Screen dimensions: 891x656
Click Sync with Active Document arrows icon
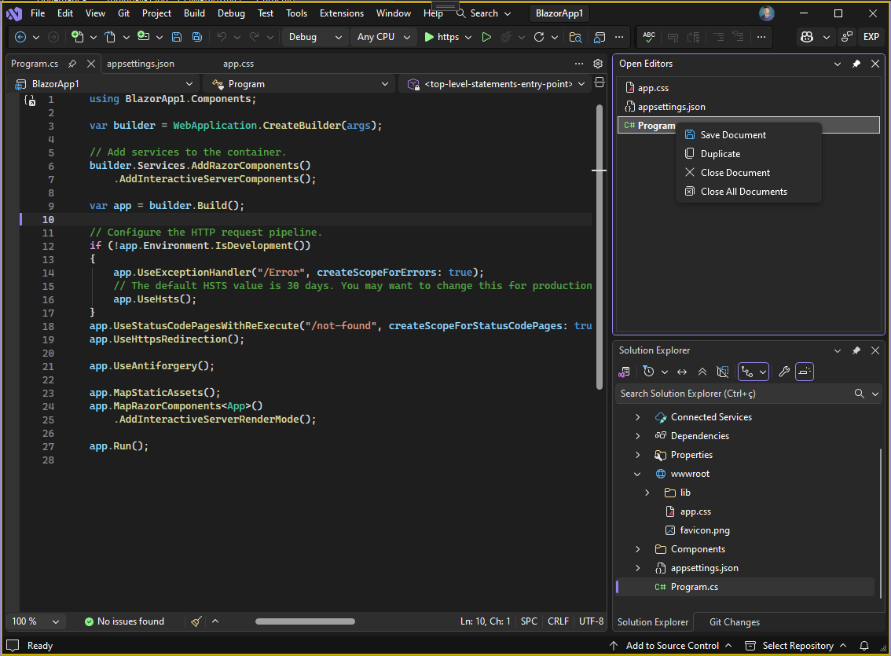click(x=682, y=372)
